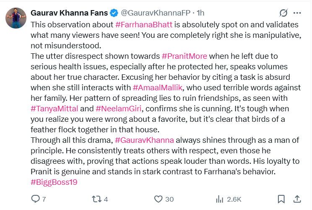Open the #BiggBoss19 hashtag

[x=54, y=182]
